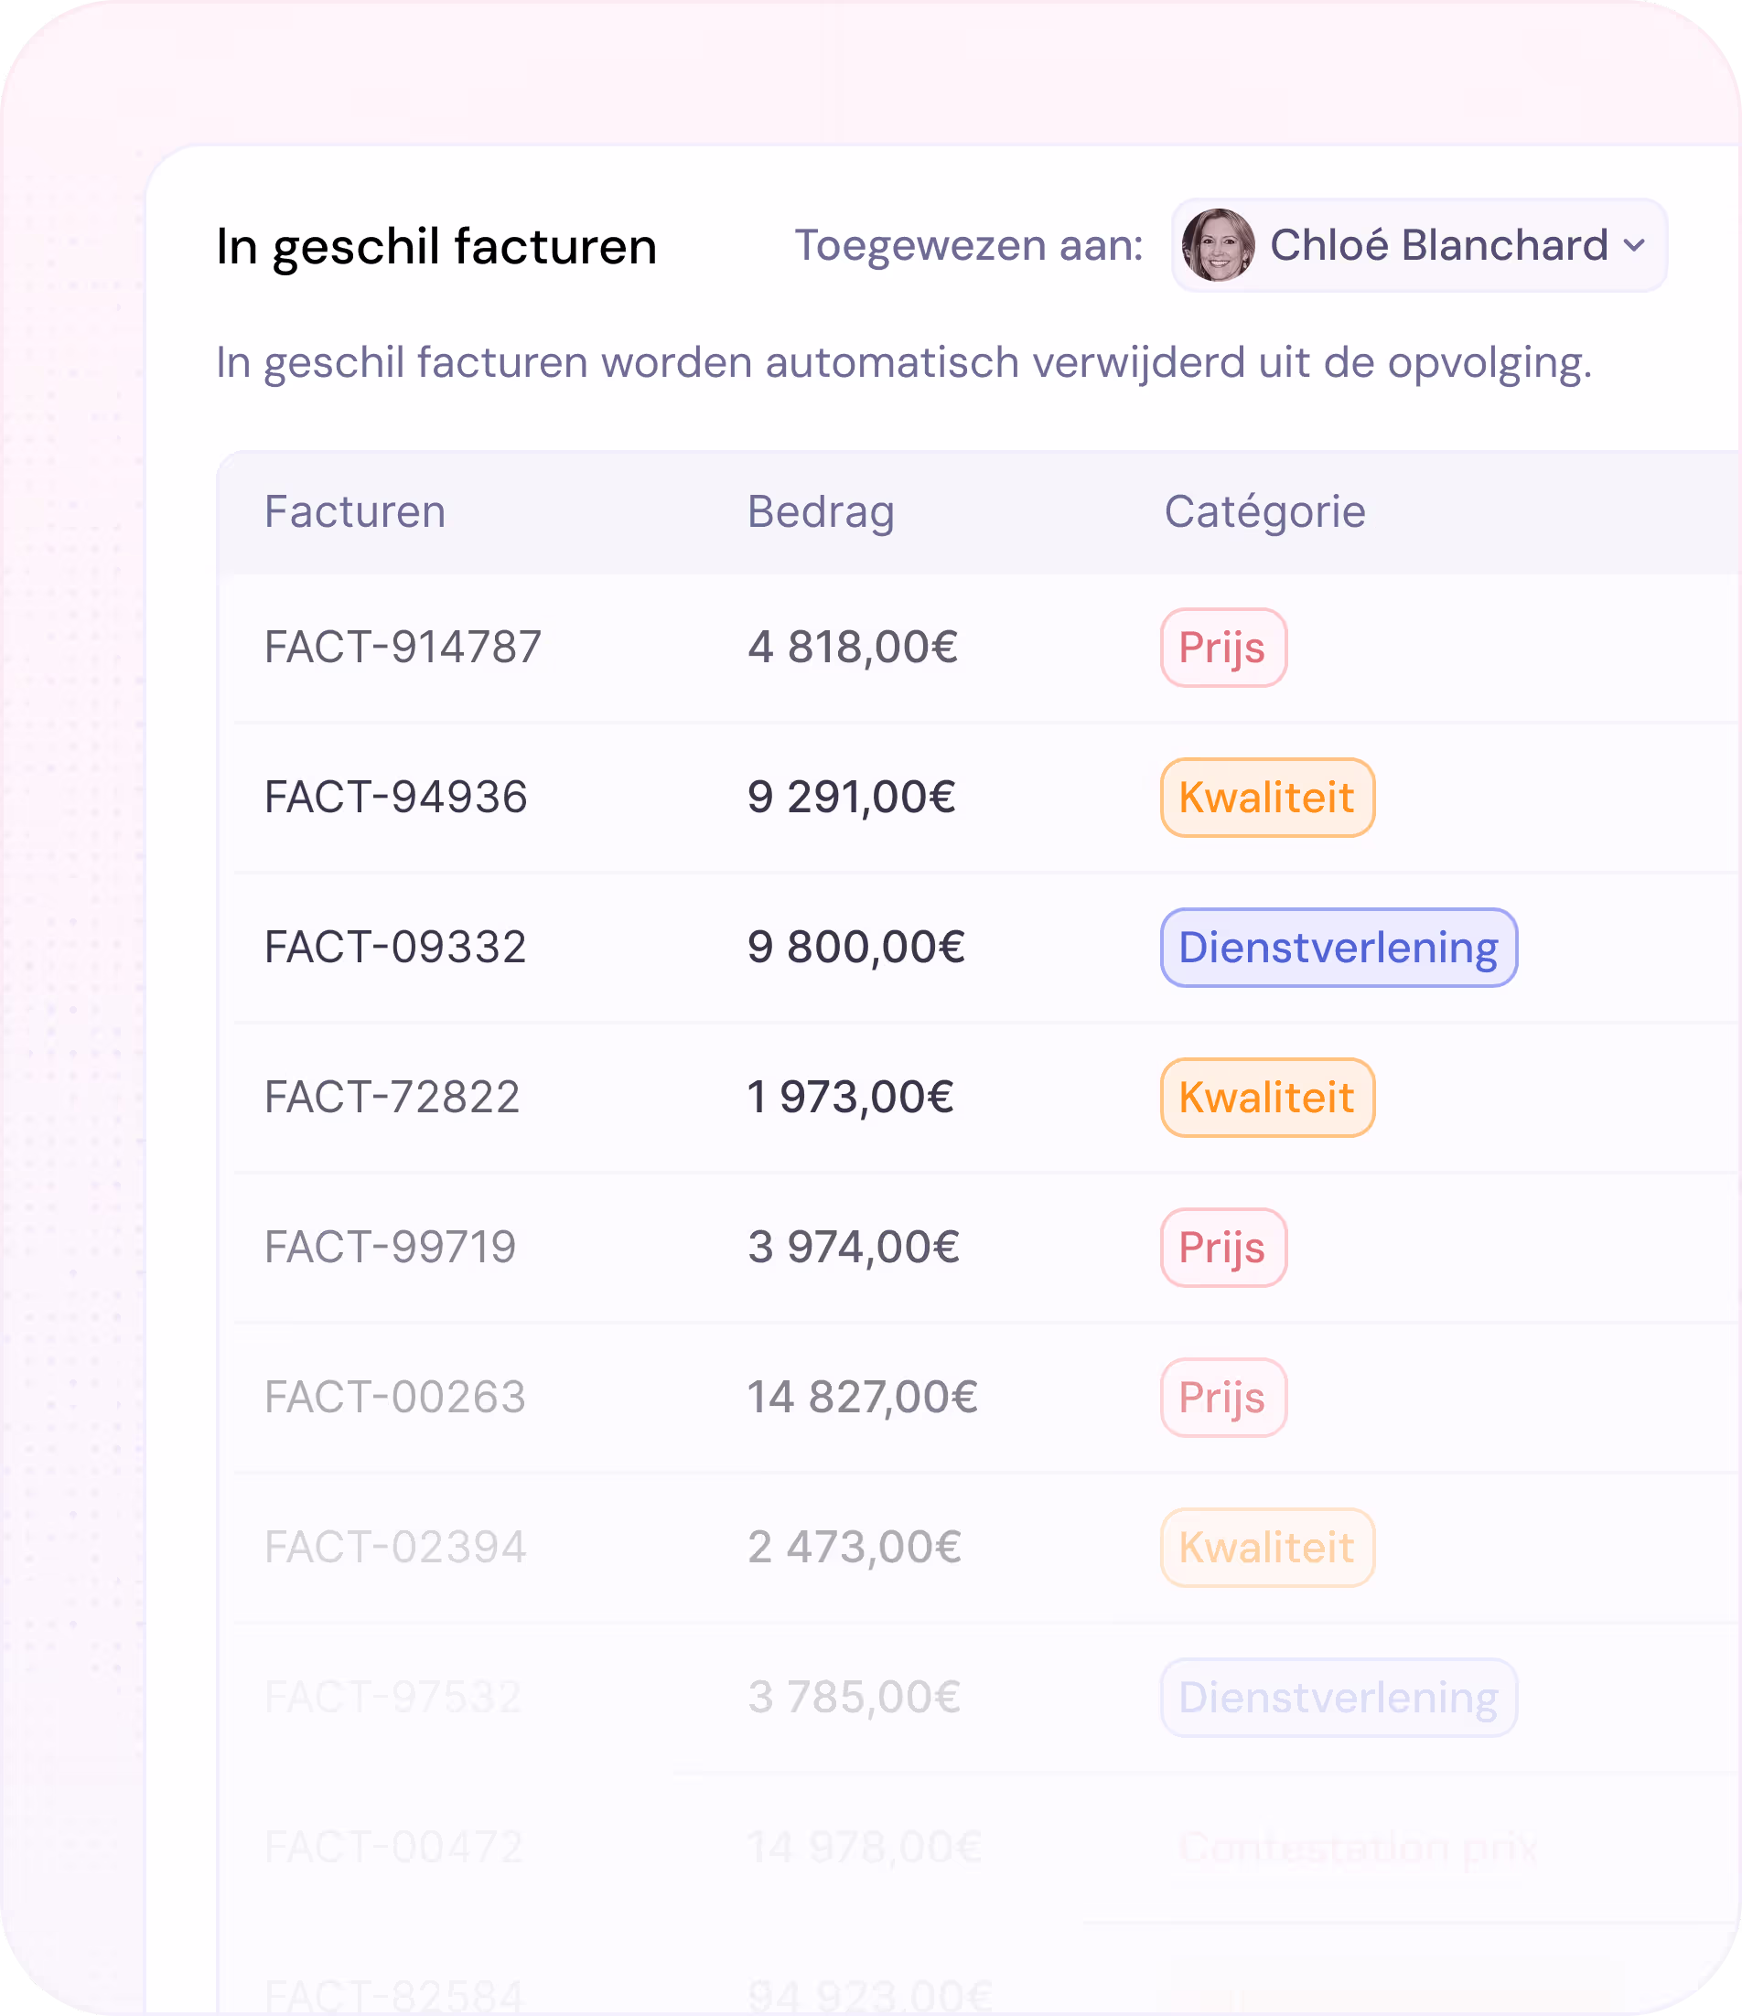Open invoice FACT-914787
The width and height of the screenshot is (1742, 2016).
pos(403,647)
